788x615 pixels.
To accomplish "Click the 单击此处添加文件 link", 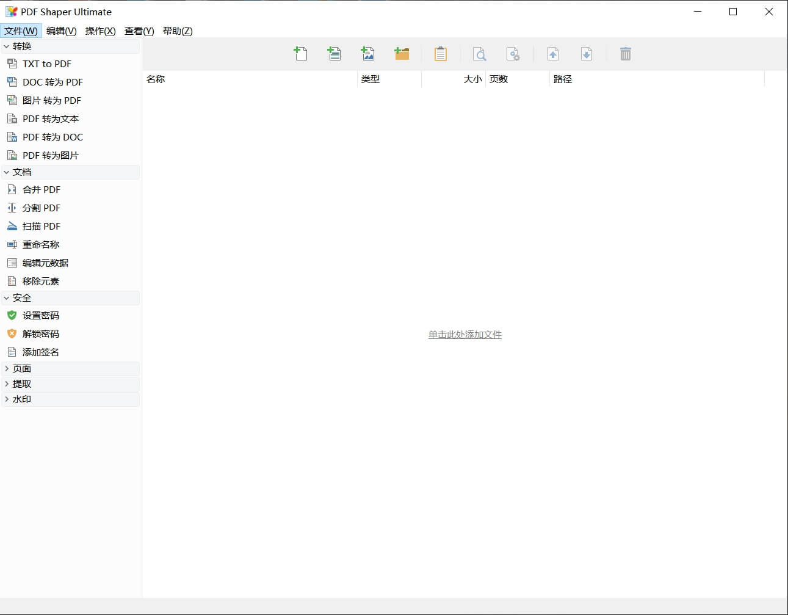I will click(x=465, y=335).
